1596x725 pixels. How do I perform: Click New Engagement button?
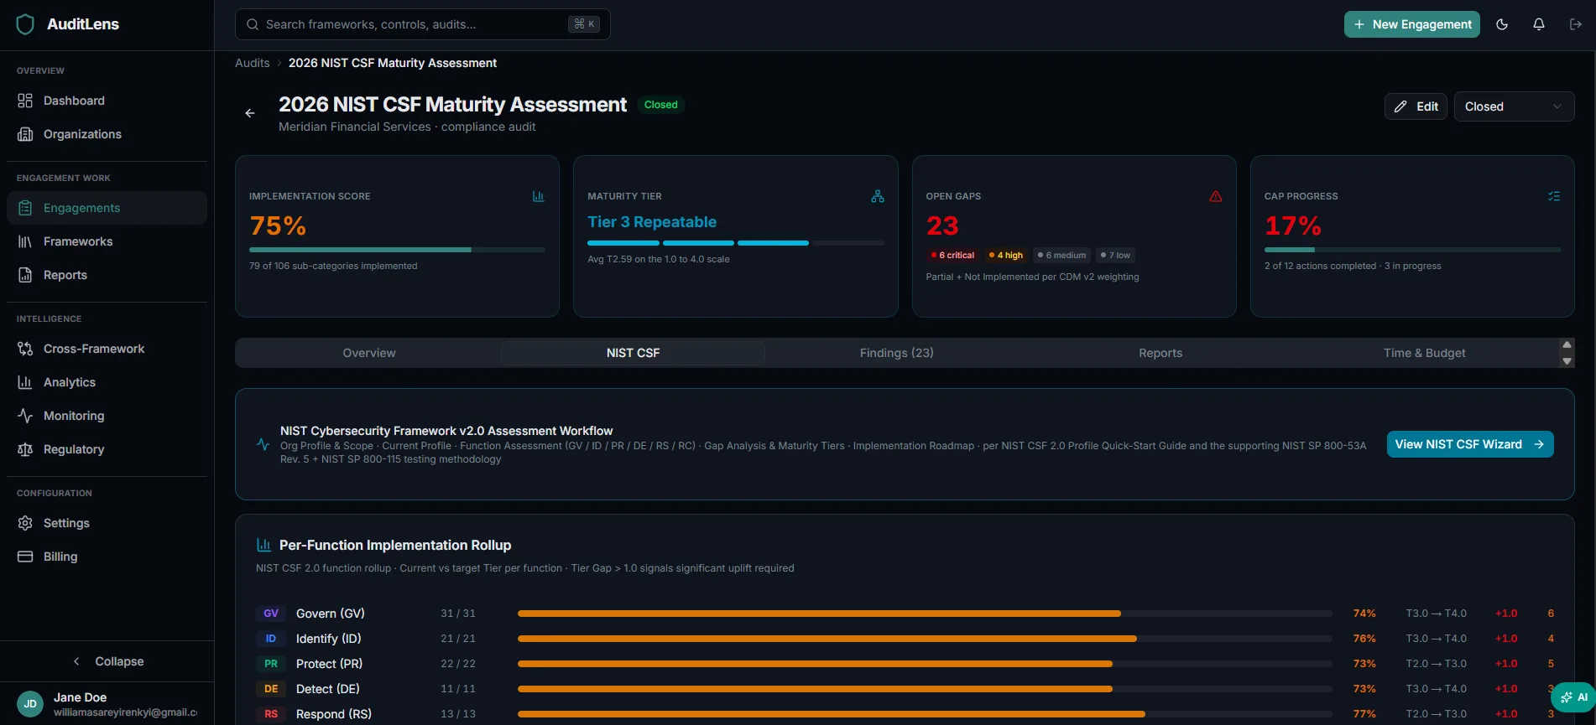pos(1412,24)
